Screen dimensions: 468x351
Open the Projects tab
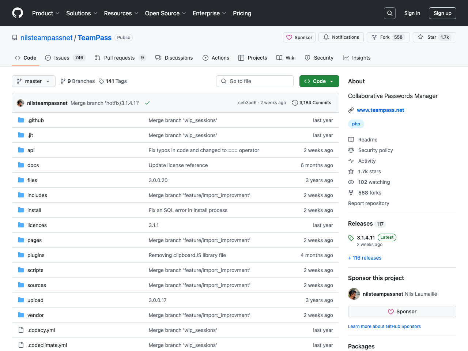tap(253, 58)
